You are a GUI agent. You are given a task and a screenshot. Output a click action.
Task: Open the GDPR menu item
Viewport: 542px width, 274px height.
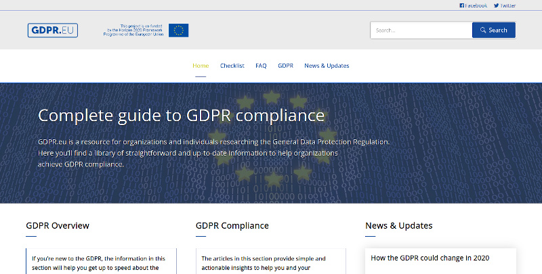(x=285, y=66)
